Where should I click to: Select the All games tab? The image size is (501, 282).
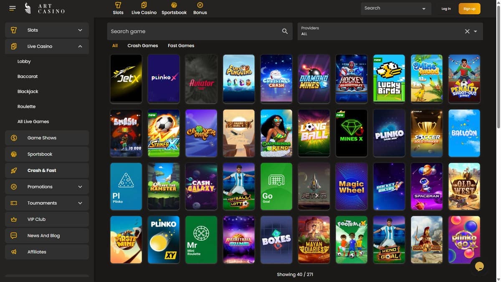pos(115,46)
